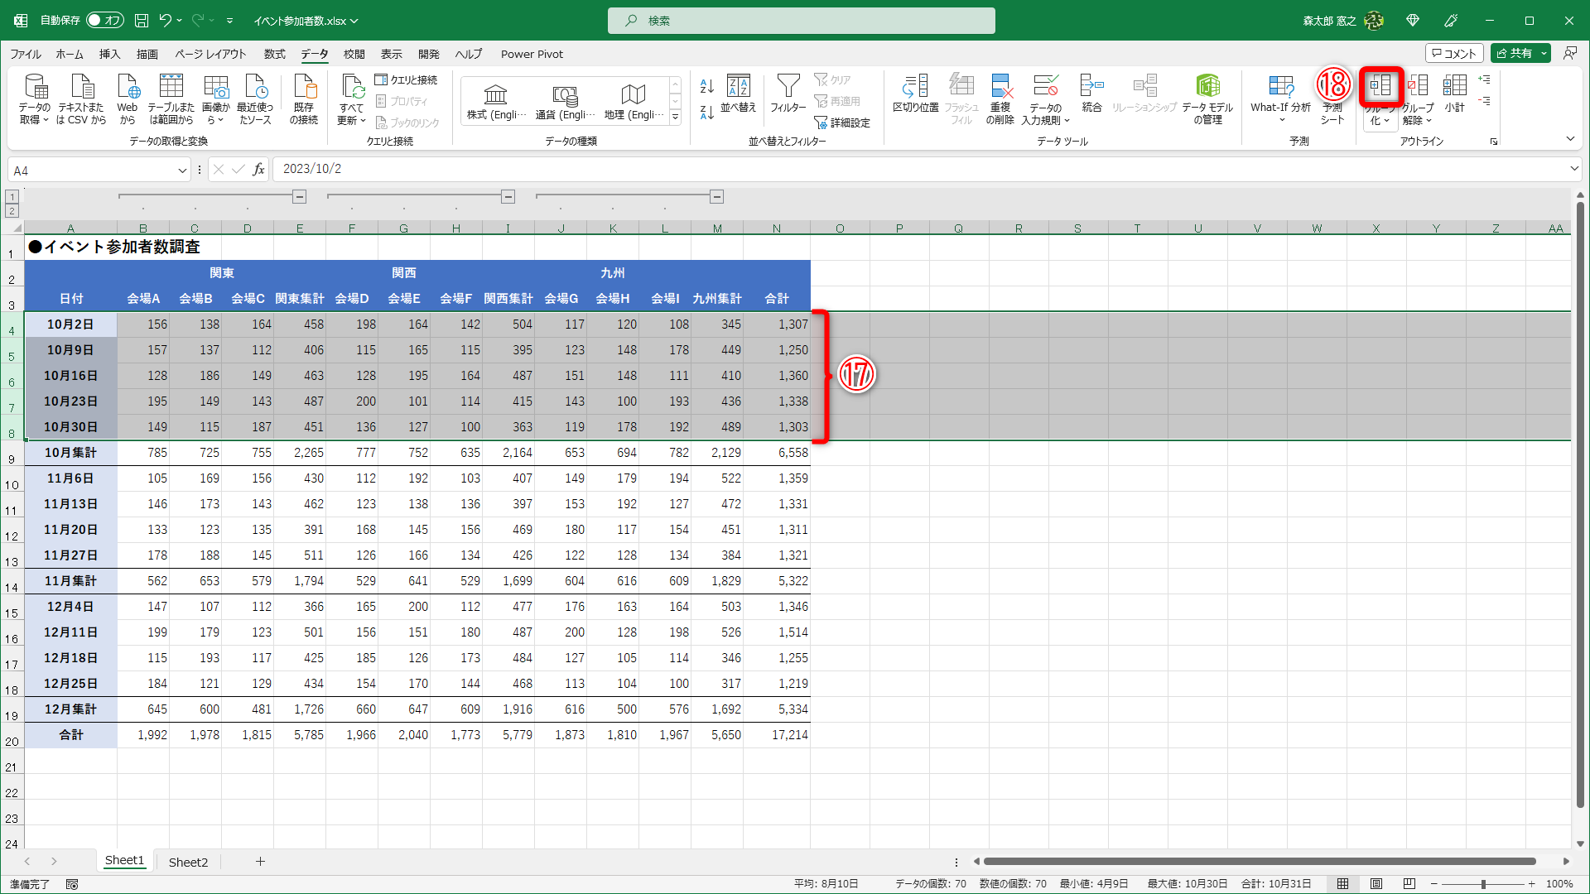
Task: Switch to the Sheet2 tab
Action: [188, 862]
